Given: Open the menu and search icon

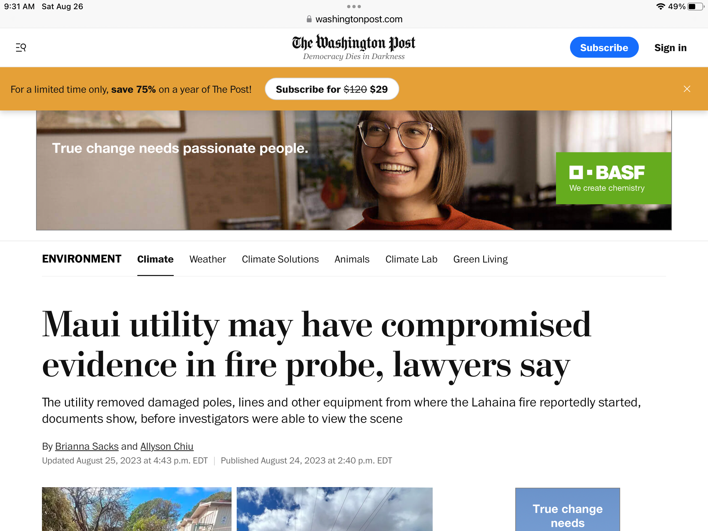Looking at the screenshot, I should tap(21, 48).
